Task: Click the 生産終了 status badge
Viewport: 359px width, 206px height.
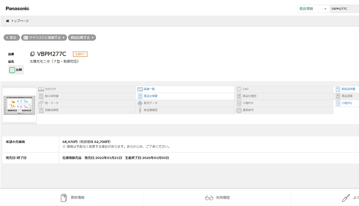Action: [80, 54]
